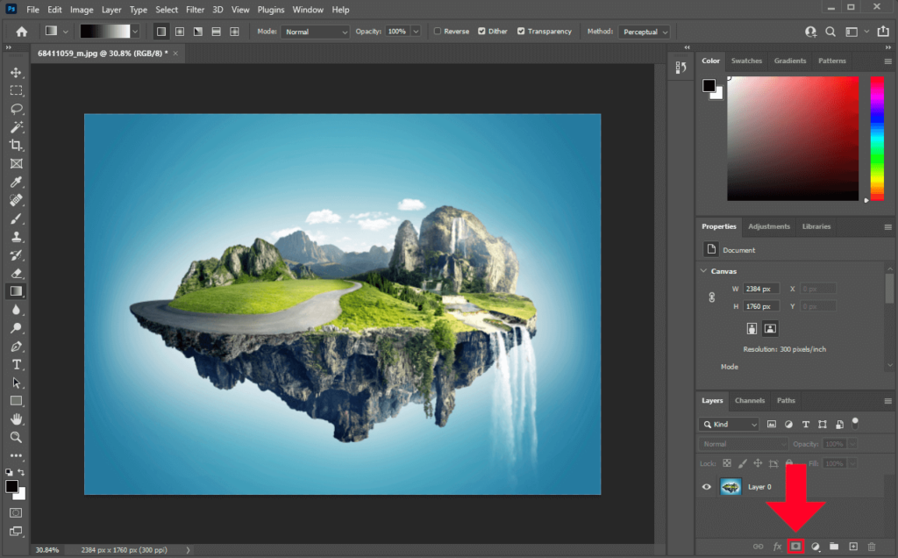Viewport: 898px width, 558px height.
Task: Select the Crop tool
Action: pyautogui.click(x=16, y=145)
